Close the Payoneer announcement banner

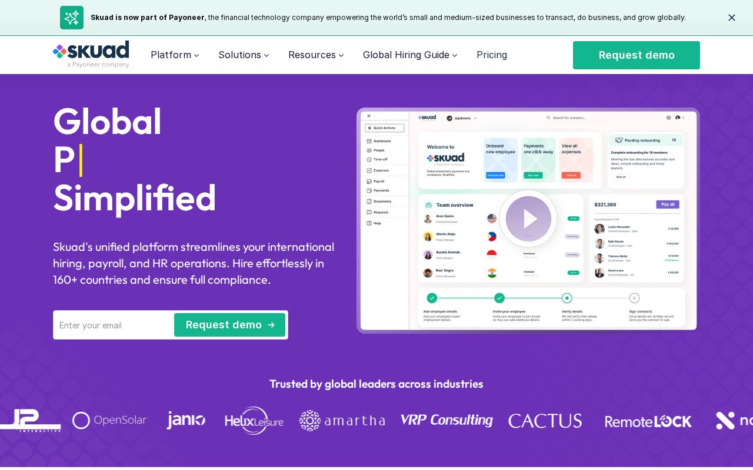(x=731, y=18)
